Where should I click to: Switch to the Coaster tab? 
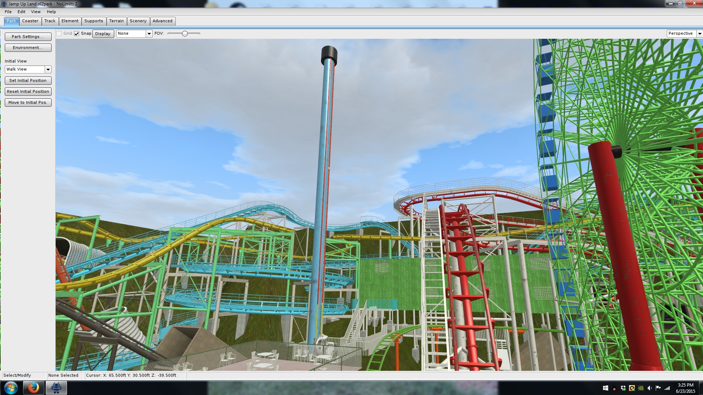[30, 21]
